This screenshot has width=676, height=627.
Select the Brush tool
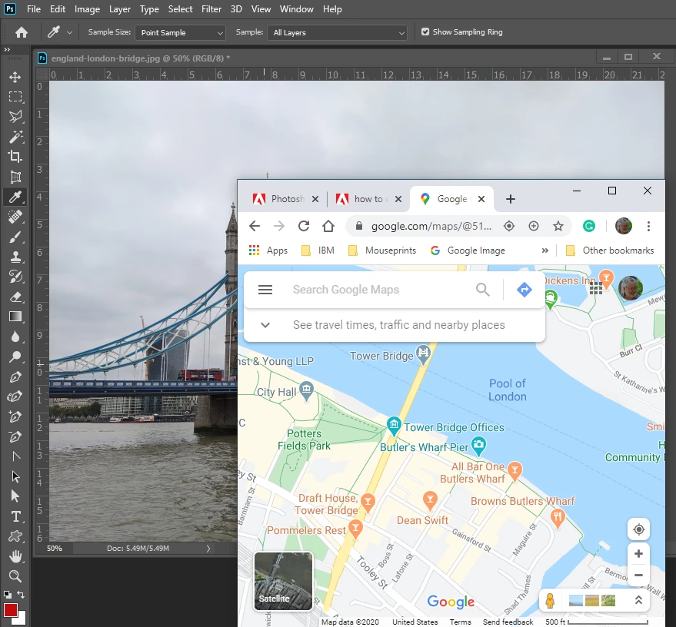pos(15,237)
